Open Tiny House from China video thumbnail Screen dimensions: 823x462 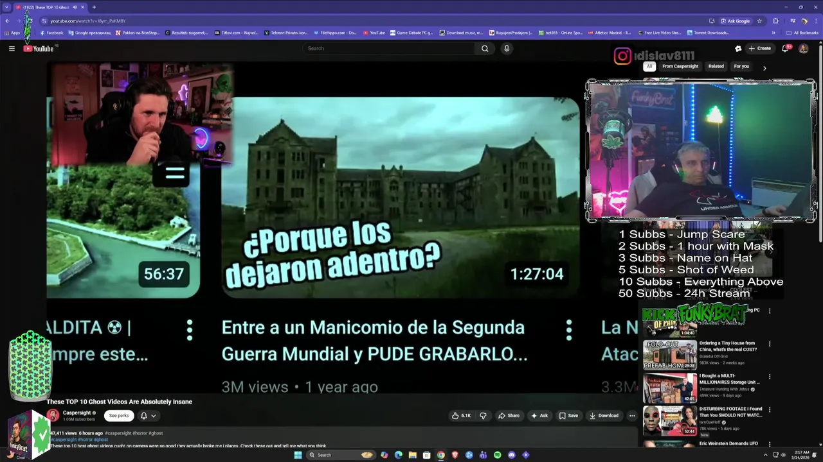[x=670, y=355]
